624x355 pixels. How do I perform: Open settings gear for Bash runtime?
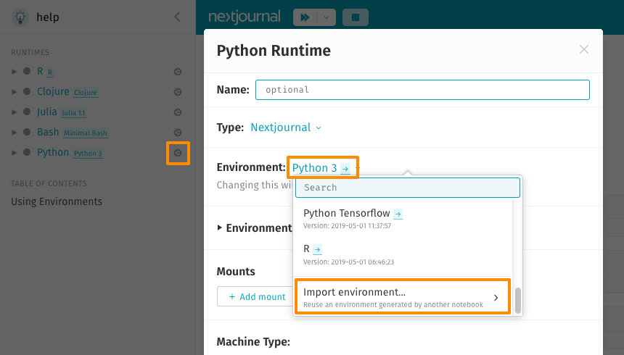[x=178, y=133]
